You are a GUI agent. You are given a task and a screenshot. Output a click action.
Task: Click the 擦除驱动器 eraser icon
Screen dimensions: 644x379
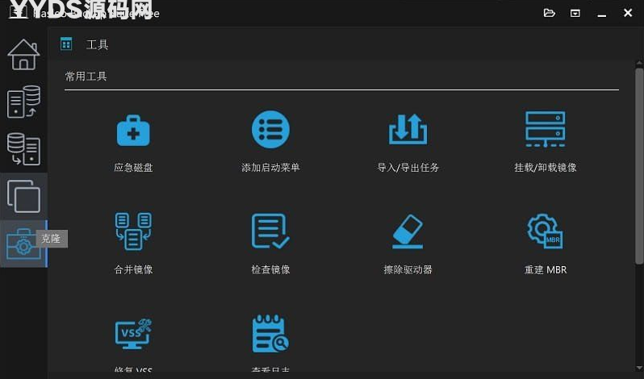[408, 231]
